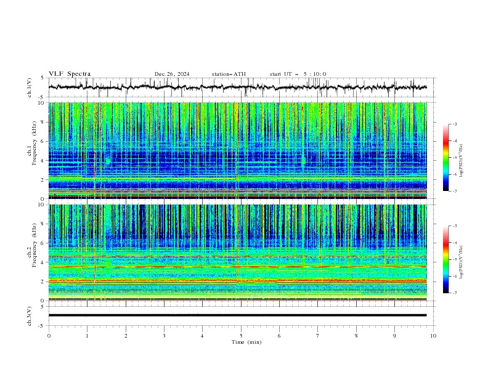
Task: Select the ch.1 log(PSD)(V²/Hz) colorbar label
Action: coord(461,161)
